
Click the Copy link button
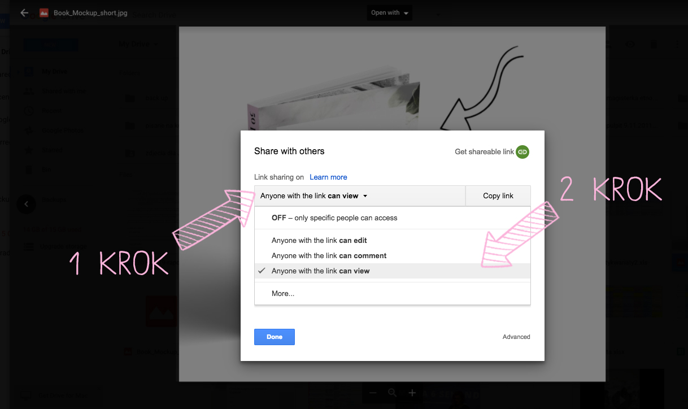498,196
